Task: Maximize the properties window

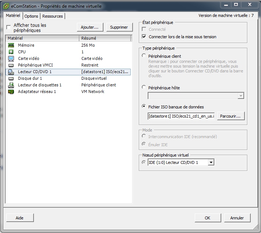Action: coord(236,4)
